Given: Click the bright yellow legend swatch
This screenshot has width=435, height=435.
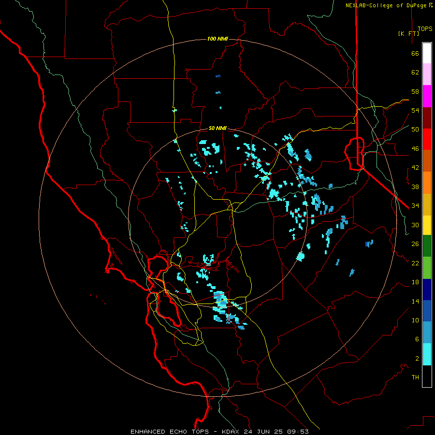Looking at the screenshot, I should (x=427, y=225).
